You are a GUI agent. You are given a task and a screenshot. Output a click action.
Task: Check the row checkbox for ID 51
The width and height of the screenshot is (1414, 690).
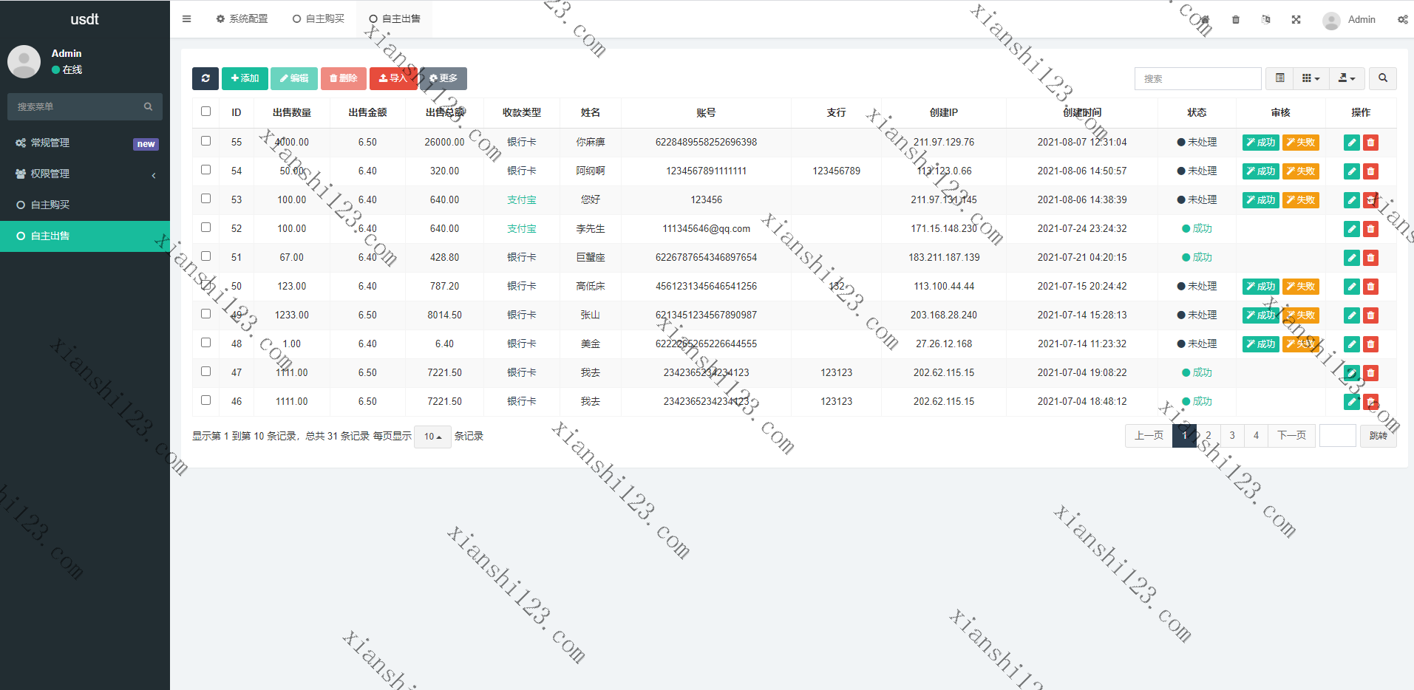click(205, 256)
